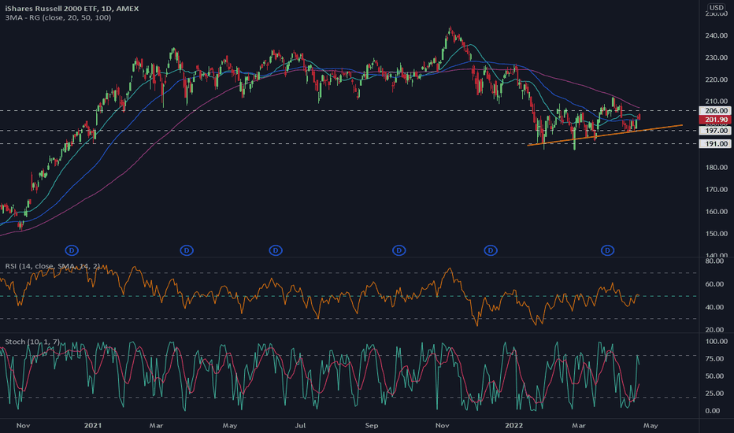Click the 170.00 price axis label
This screenshot has height=433, width=734.
(x=716, y=190)
